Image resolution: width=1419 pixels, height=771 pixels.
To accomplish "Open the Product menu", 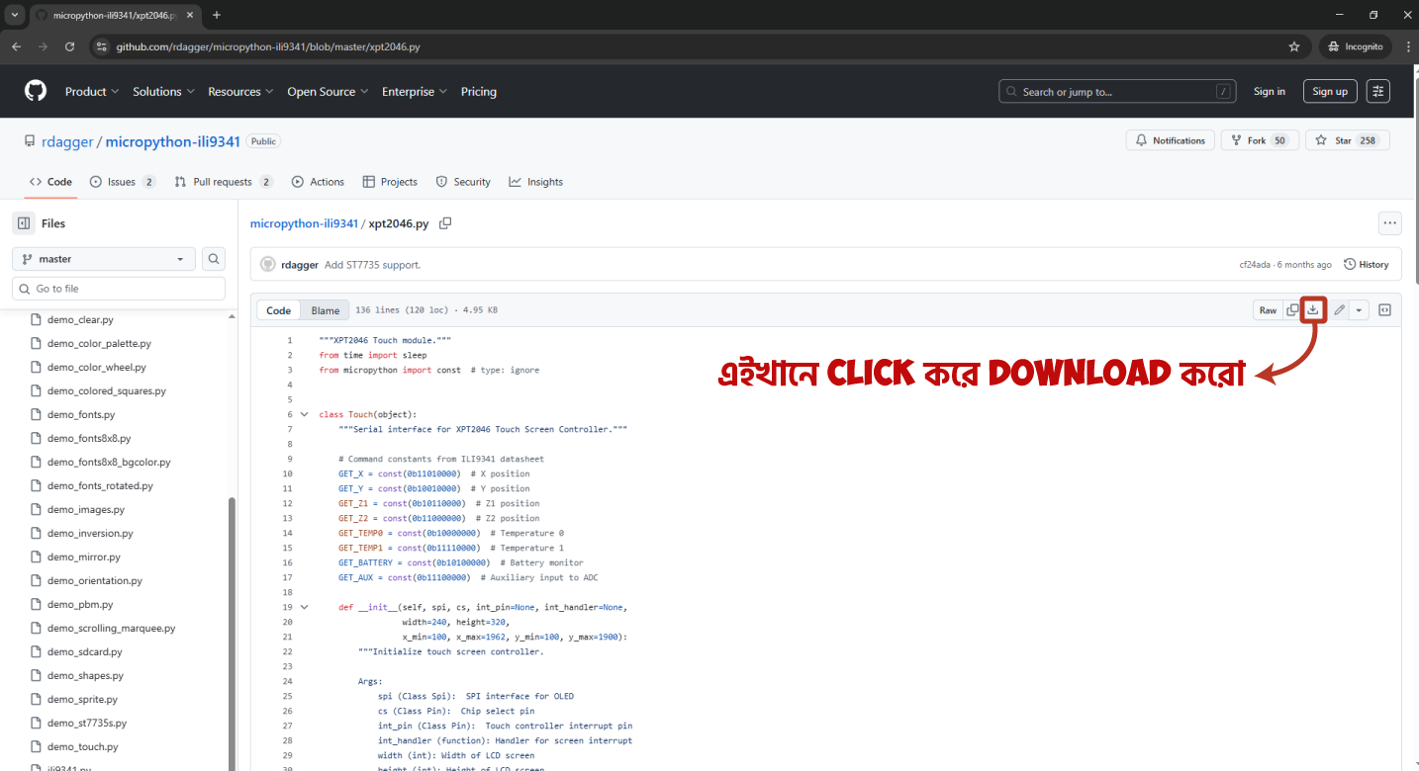I will [x=92, y=91].
